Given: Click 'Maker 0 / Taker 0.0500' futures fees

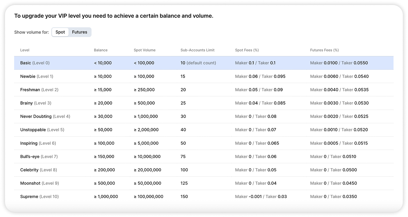Looking at the screenshot, I should 333,170.
